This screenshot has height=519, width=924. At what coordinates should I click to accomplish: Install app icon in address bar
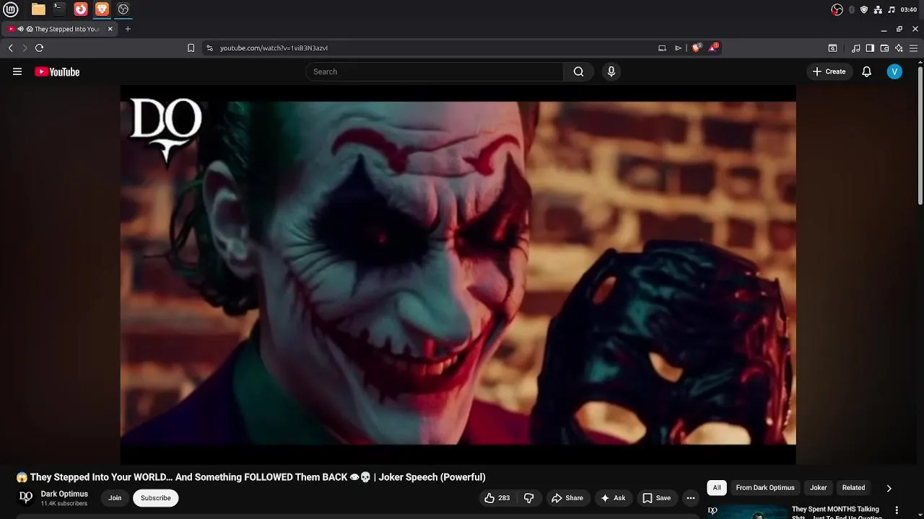[x=662, y=48]
